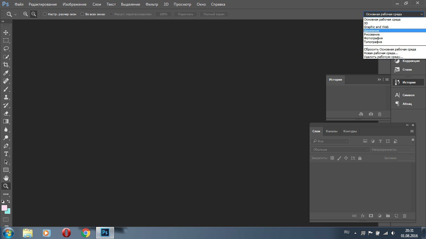Select the Rectangular Marquee tool

(6, 40)
